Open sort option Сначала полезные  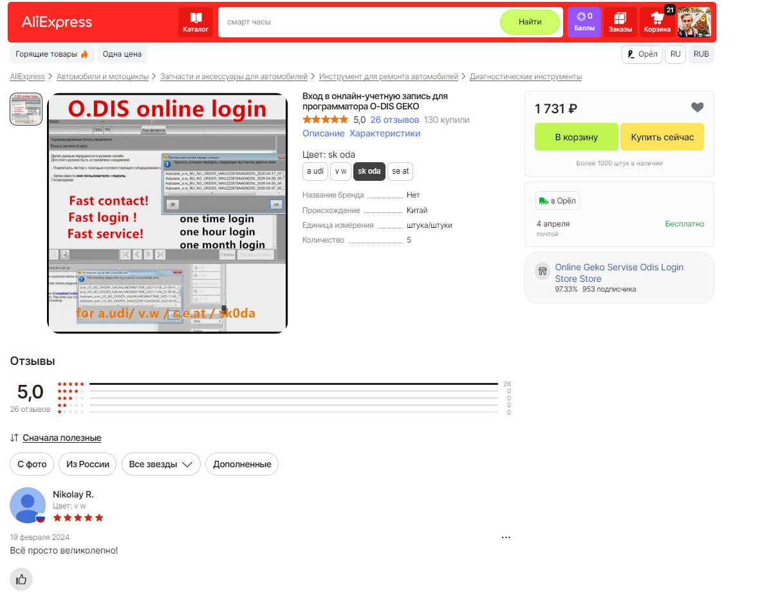(62, 438)
